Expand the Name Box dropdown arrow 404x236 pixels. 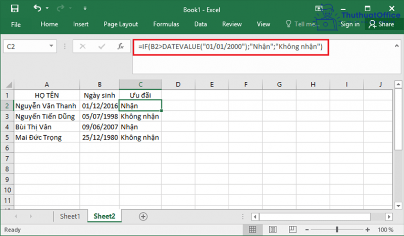click(52, 46)
